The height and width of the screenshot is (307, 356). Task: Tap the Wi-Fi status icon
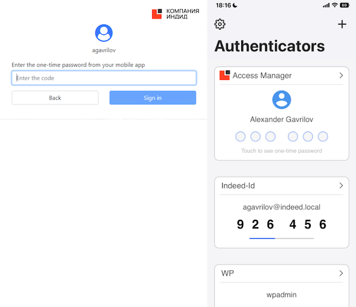[x=335, y=6]
